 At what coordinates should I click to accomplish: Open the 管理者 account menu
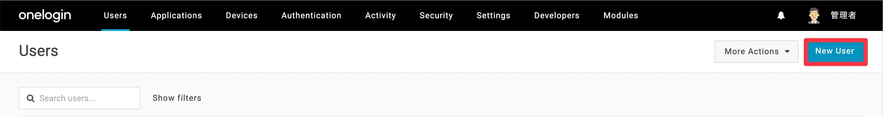click(x=843, y=15)
